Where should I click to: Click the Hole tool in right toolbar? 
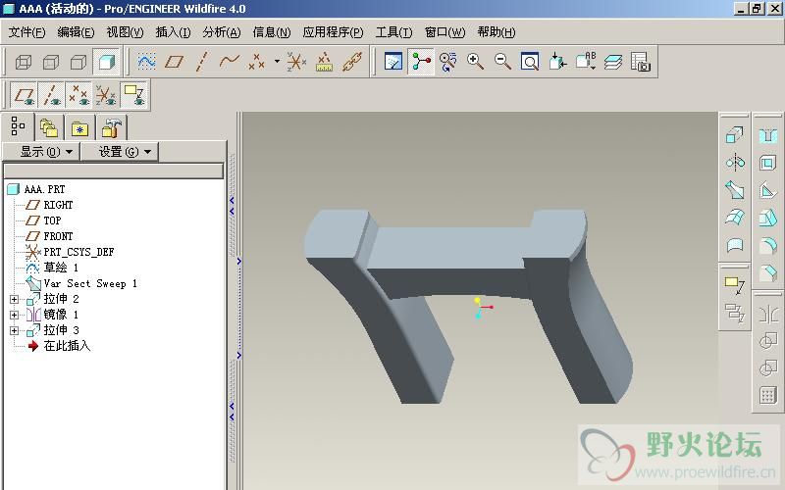point(767,135)
